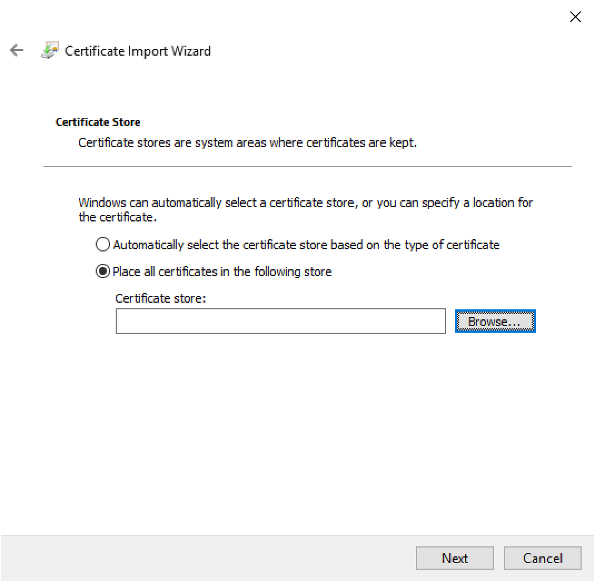Choose place all certificates in following store
Image resolution: width=595 pixels, height=582 pixels.
(x=102, y=271)
